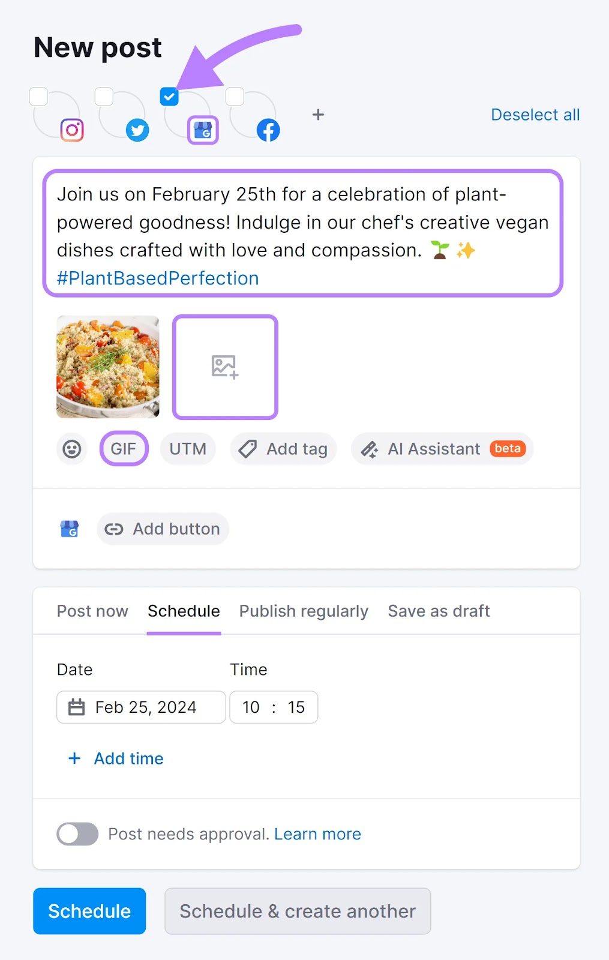This screenshot has height=960, width=609.
Task: Click the add image placeholder
Action: click(x=225, y=367)
